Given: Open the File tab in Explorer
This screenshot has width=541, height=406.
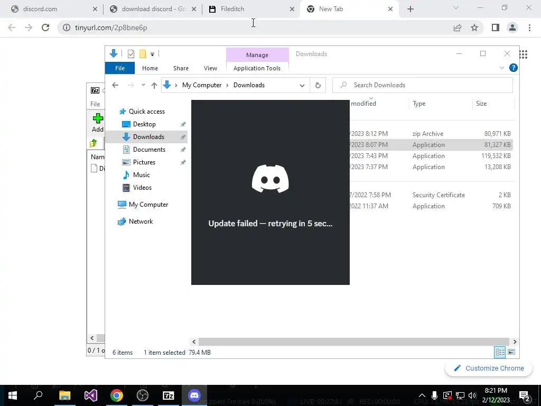Looking at the screenshot, I should [x=120, y=68].
